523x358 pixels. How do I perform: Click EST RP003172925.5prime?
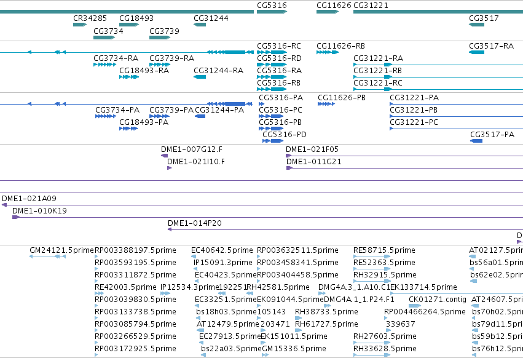tap(96, 356)
